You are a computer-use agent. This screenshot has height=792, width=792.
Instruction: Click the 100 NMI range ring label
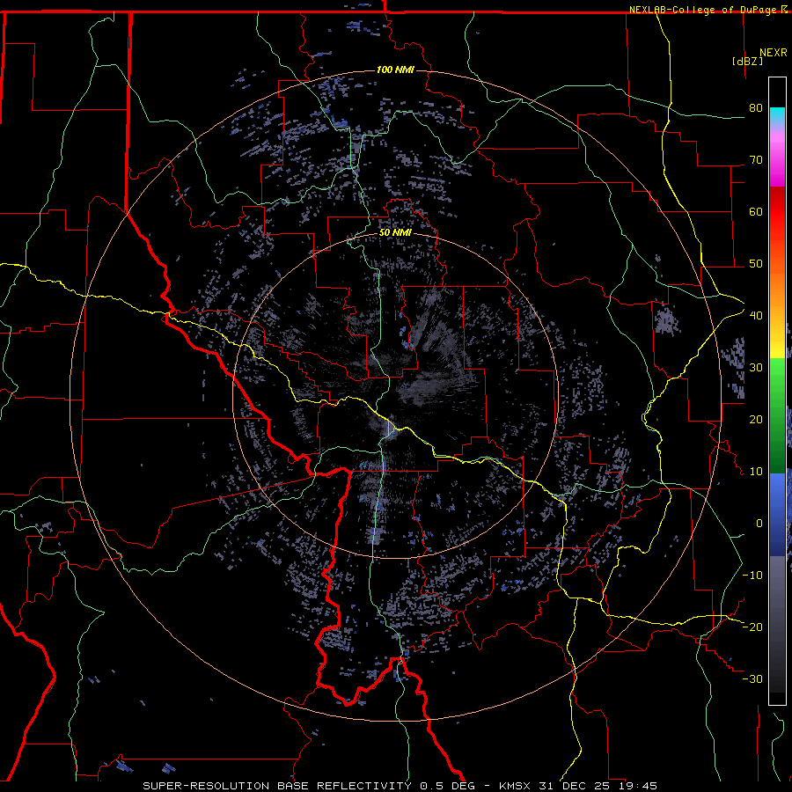click(x=394, y=70)
